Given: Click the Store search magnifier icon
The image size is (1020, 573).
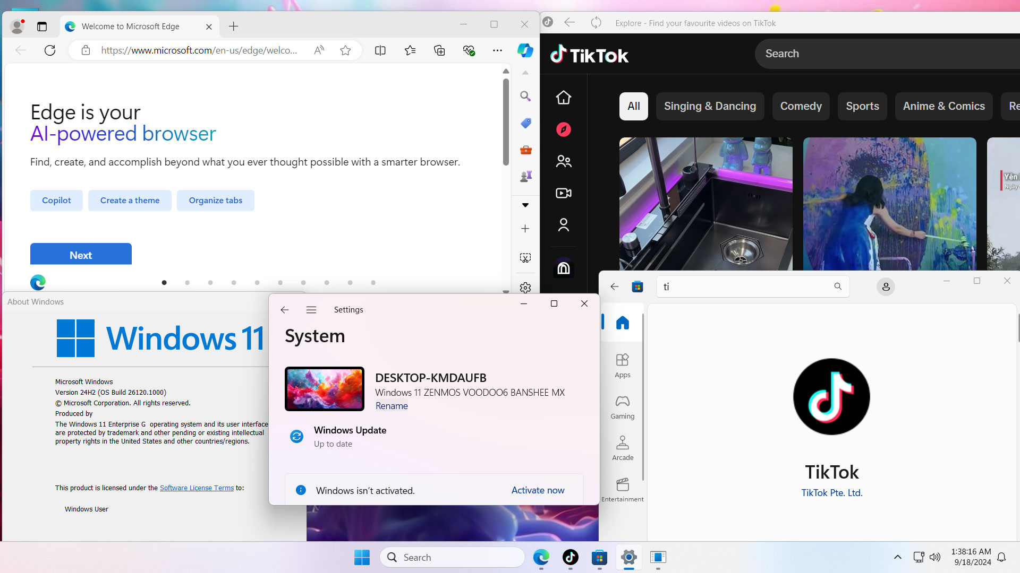Looking at the screenshot, I should click(838, 286).
